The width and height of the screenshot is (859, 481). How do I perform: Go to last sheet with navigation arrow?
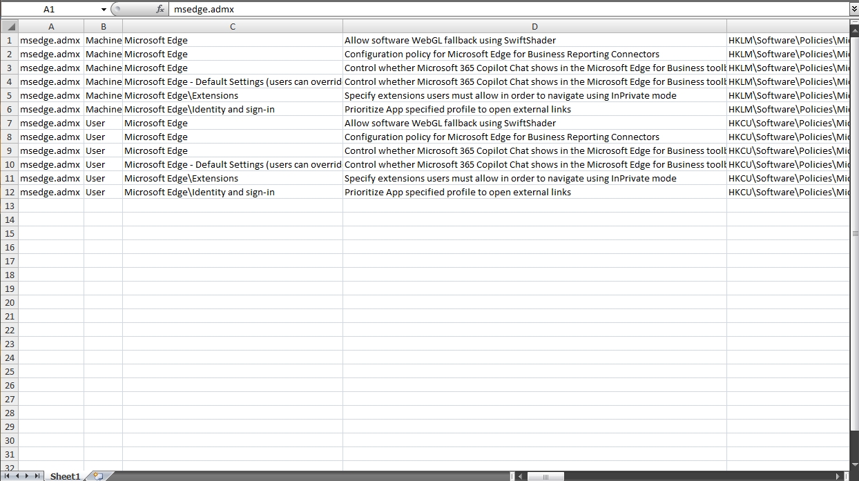(37, 476)
